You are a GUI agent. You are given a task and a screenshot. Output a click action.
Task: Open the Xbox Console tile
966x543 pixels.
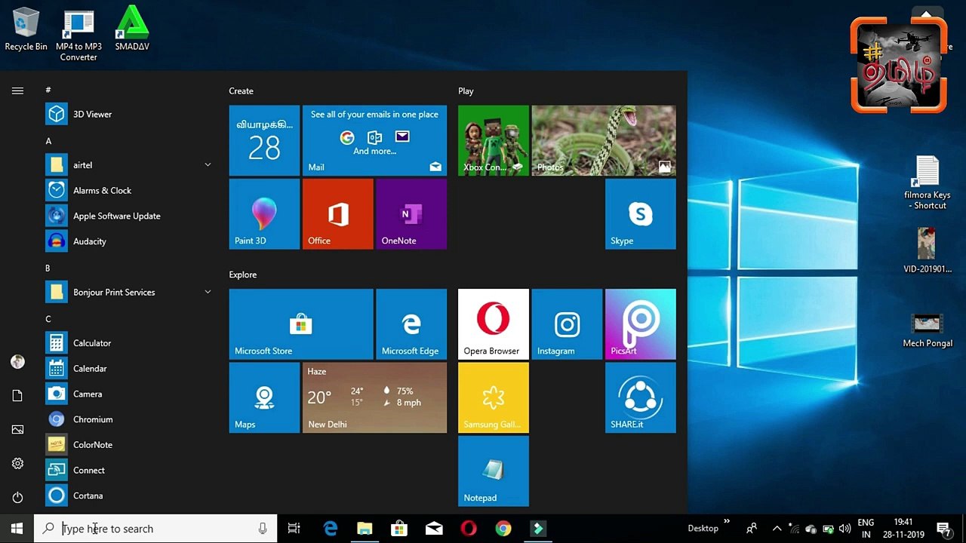[494, 141]
